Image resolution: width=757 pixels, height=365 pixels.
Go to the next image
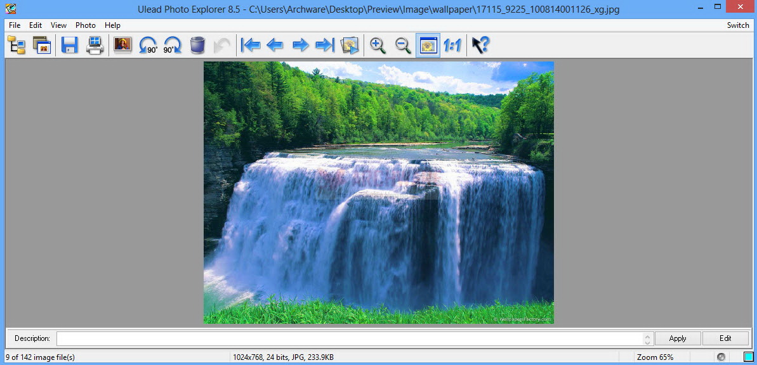(x=300, y=44)
